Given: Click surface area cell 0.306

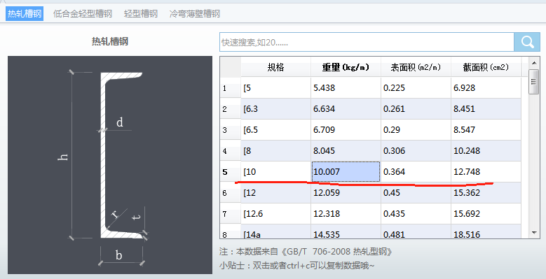Looking at the screenshot, I should coord(416,151).
